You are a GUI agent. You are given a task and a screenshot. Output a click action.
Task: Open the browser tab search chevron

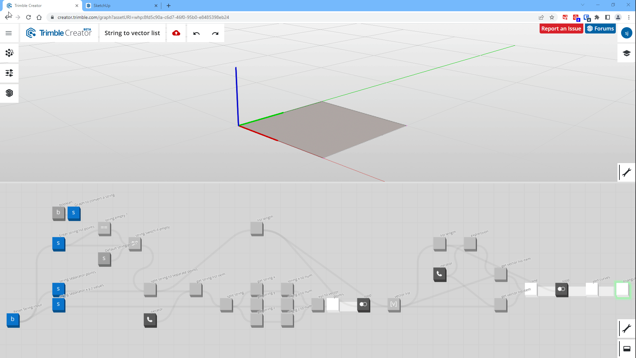tap(582, 5)
